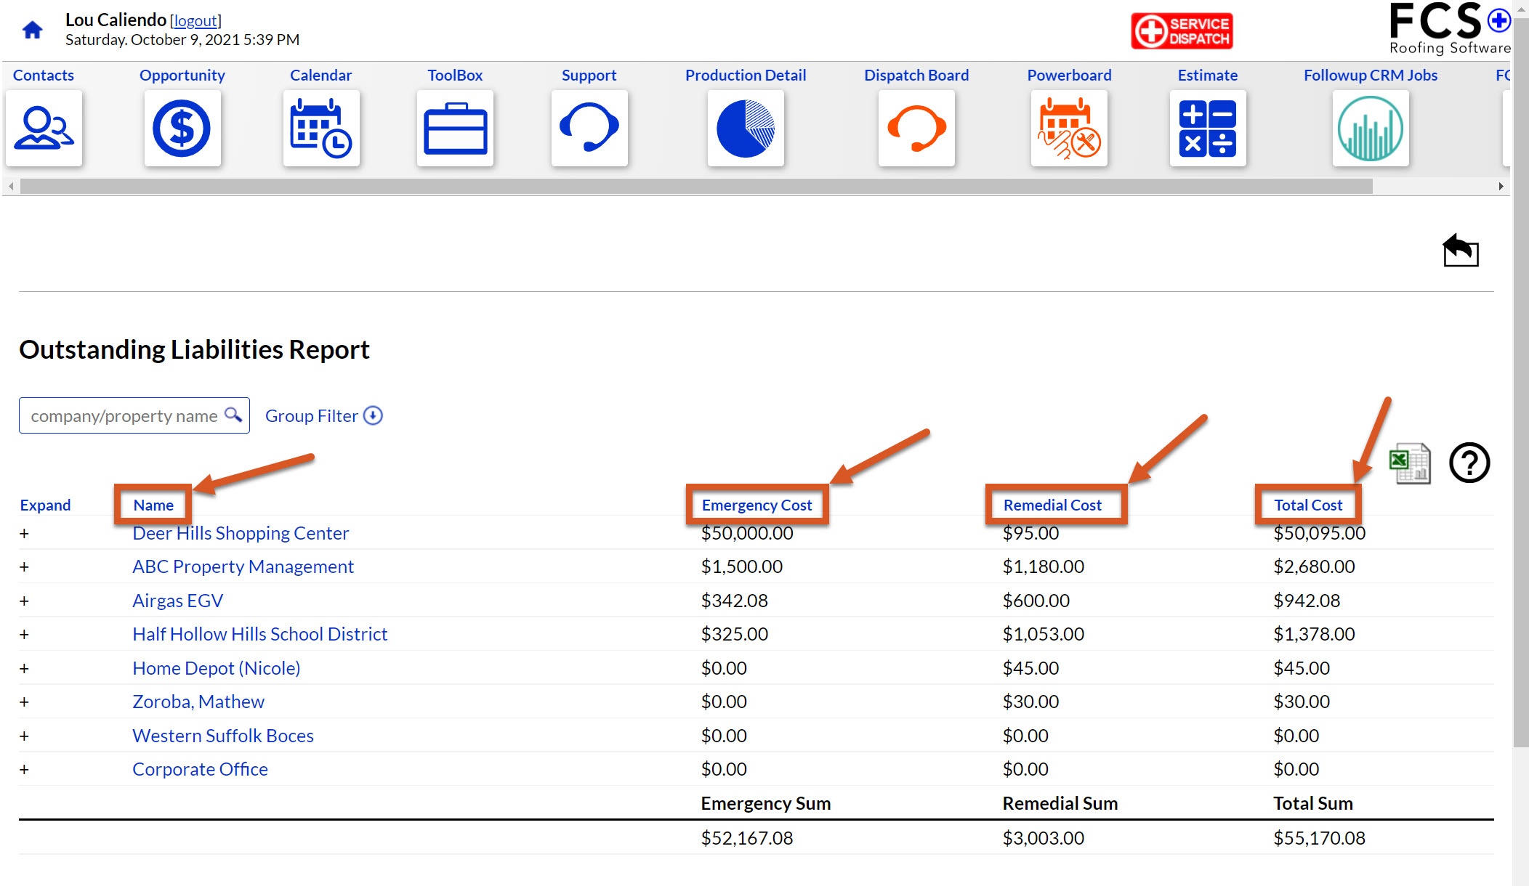The height and width of the screenshot is (886, 1529).
Task: Open the Estimate calculator icon
Action: click(x=1207, y=129)
